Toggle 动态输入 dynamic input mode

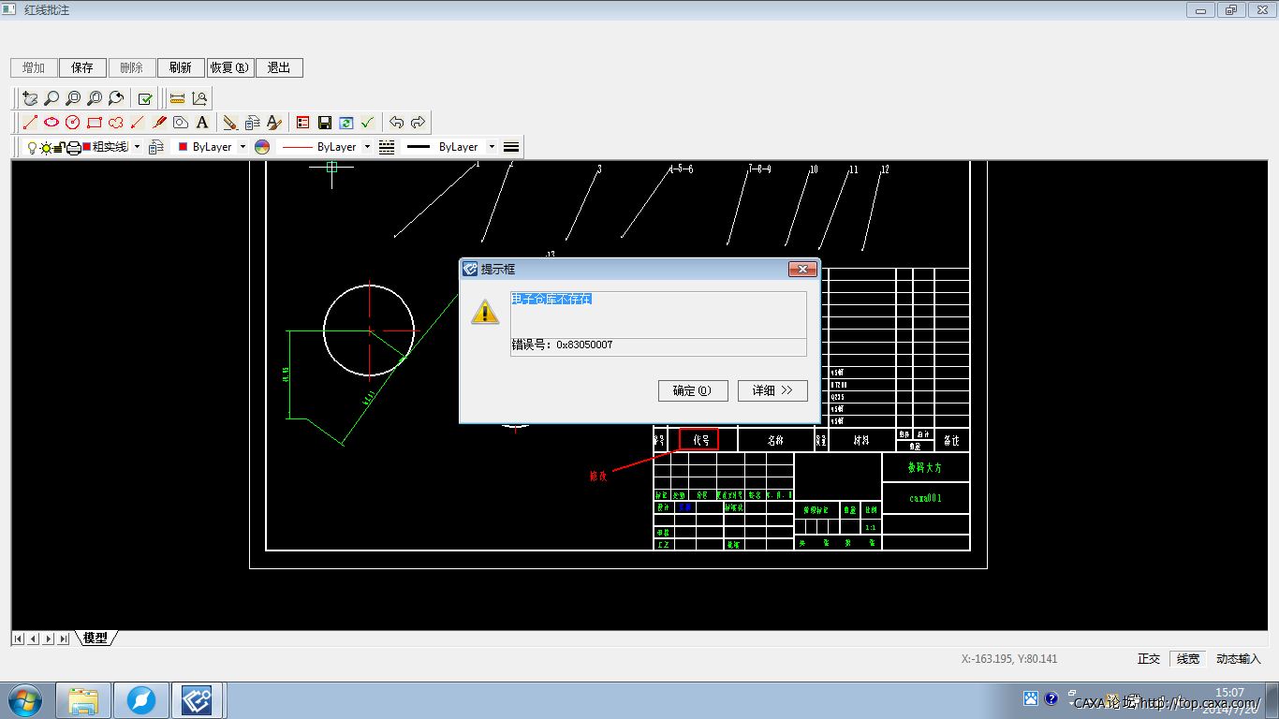pyautogui.click(x=1238, y=659)
